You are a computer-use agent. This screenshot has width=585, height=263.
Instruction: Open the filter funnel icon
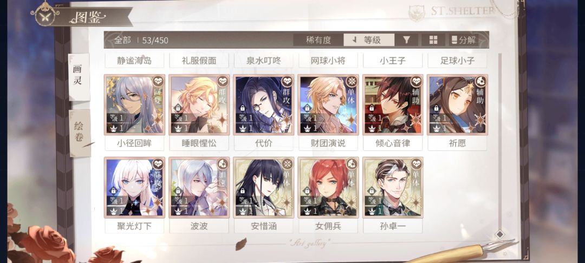coord(406,40)
